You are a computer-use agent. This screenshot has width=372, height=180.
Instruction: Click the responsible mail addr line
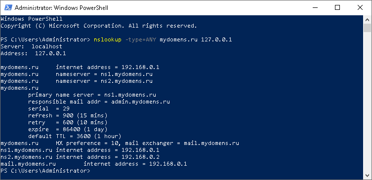99,102
